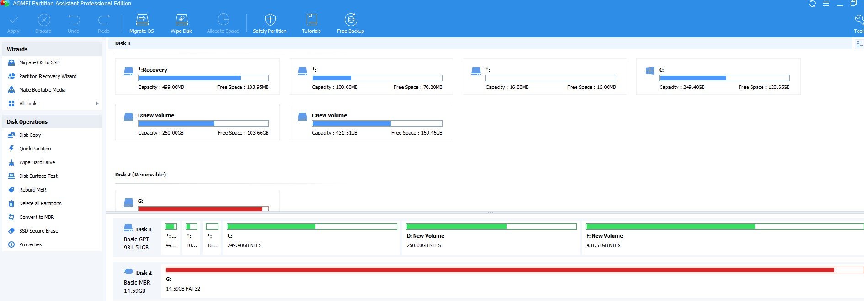Image resolution: width=864 pixels, height=301 pixels.
Task: Select the 49... recovery block in disk map
Action: coord(171,237)
